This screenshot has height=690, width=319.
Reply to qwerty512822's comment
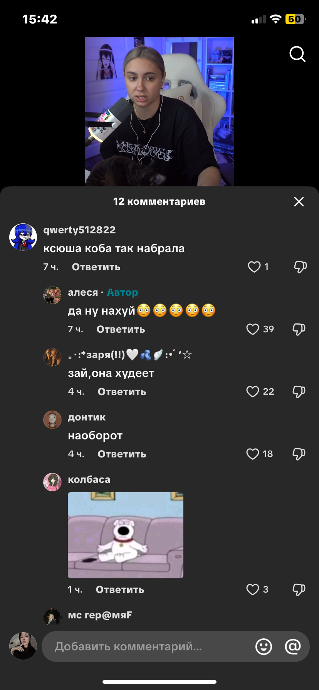click(x=96, y=267)
